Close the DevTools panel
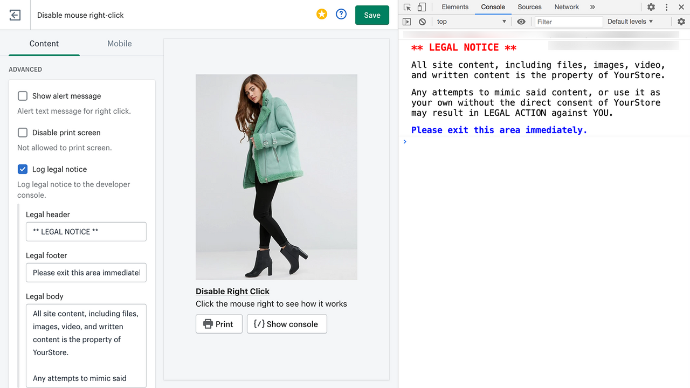The height and width of the screenshot is (388, 690). click(681, 7)
